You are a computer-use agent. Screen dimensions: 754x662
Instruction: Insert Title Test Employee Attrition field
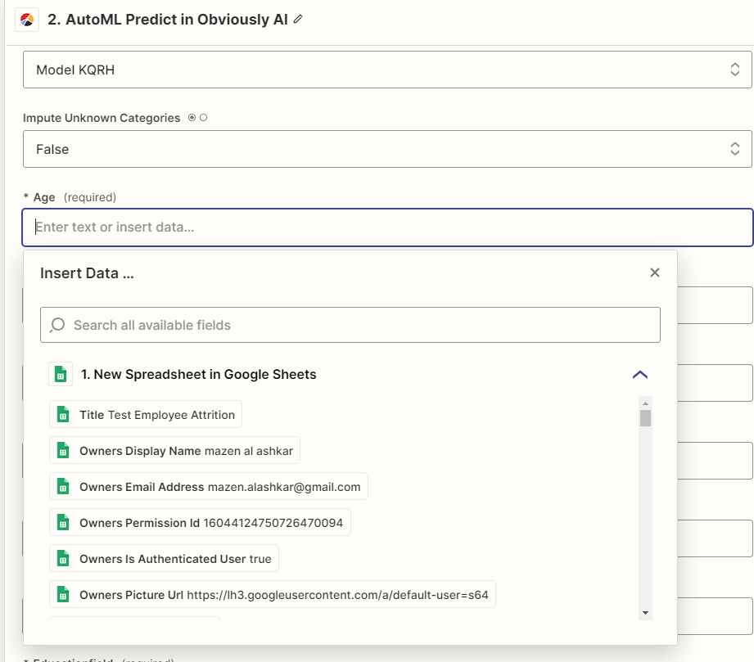click(146, 414)
